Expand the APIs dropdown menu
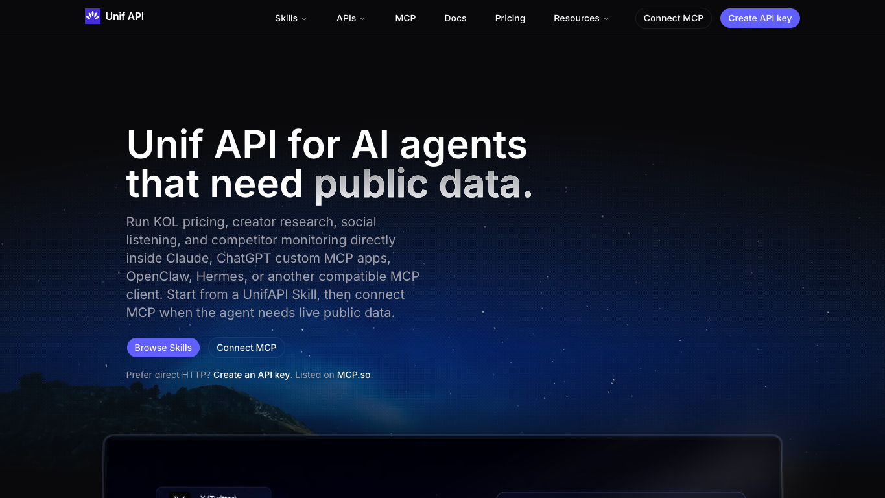 [x=351, y=18]
